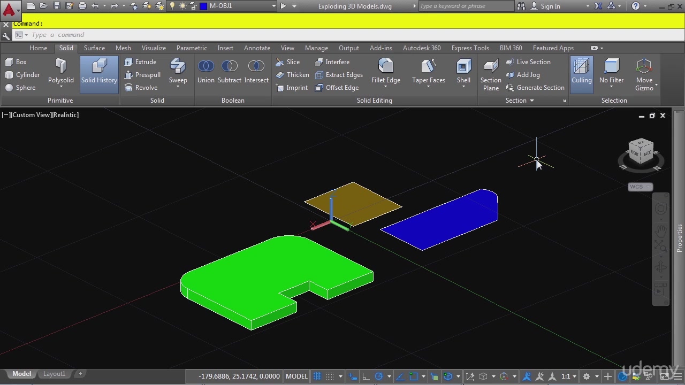Switch to the Surface ribbon tab

tap(94, 48)
